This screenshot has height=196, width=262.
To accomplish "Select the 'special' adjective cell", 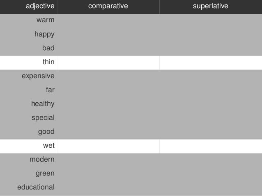I will [43, 118].
